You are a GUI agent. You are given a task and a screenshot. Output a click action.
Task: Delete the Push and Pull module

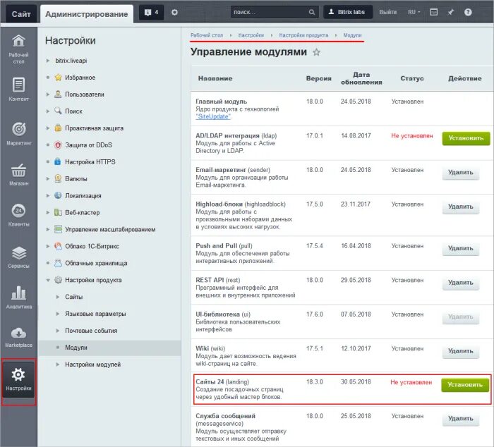(x=461, y=249)
